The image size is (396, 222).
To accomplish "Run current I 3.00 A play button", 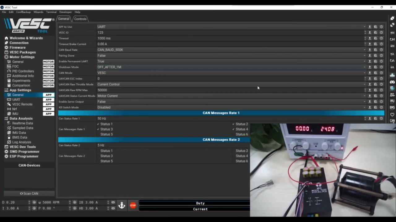I will 34,208.
